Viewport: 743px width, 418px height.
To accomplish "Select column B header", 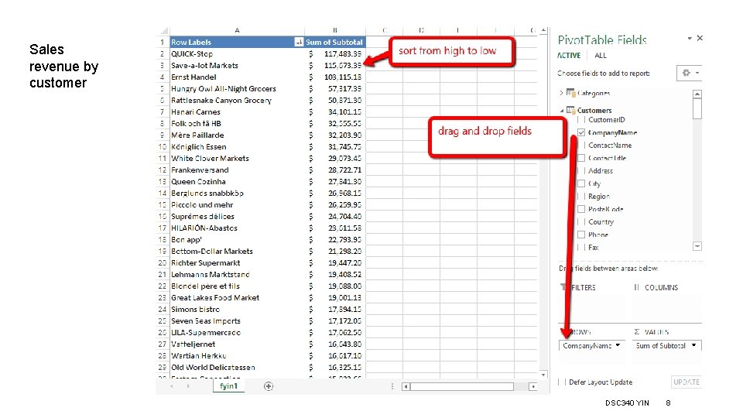I will 335,30.
